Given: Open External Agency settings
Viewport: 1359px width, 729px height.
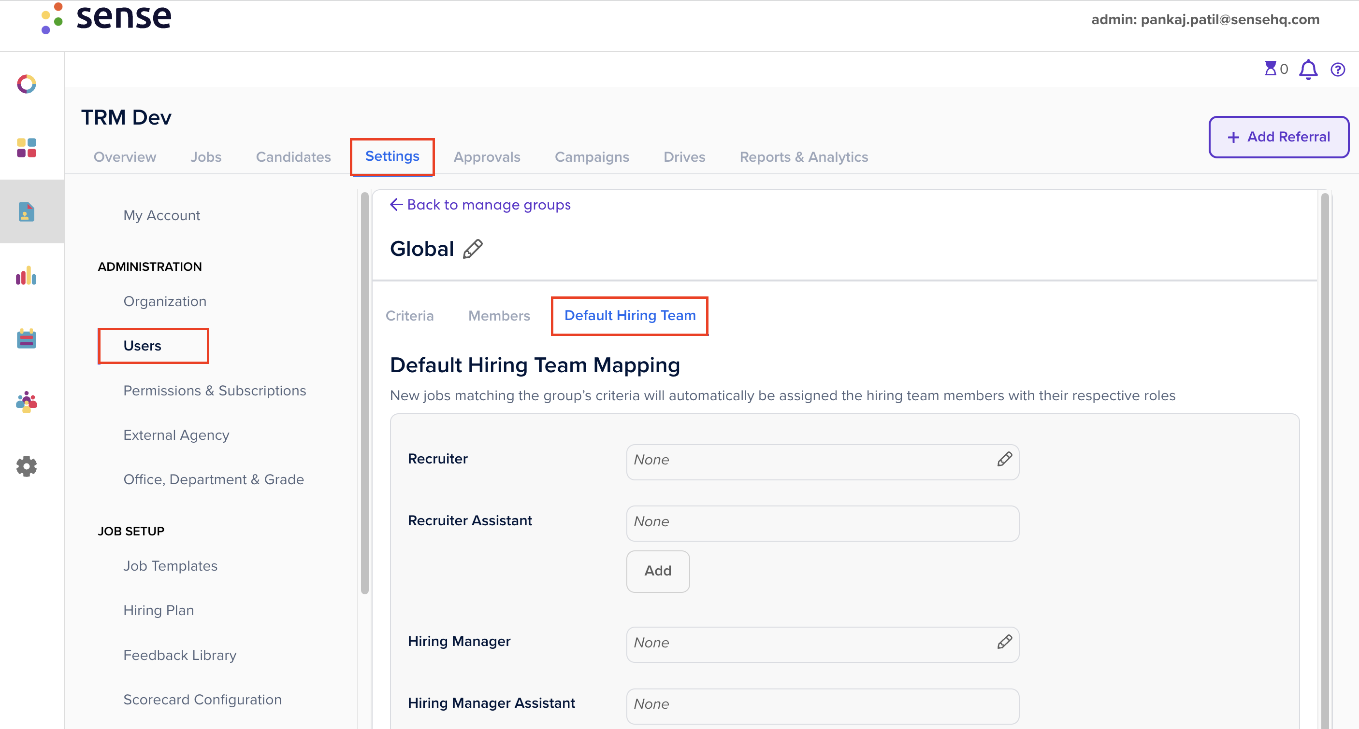Looking at the screenshot, I should coord(176,435).
